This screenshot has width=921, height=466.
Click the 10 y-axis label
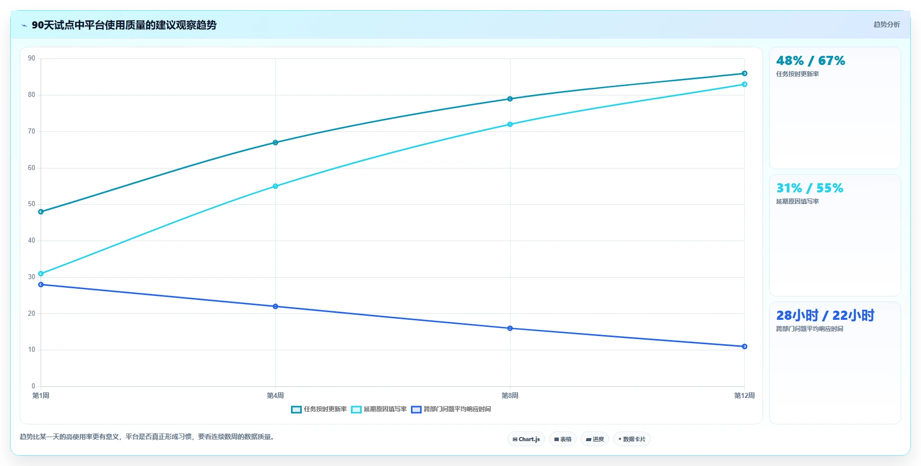pyautogui.click(x=31, y=350)
